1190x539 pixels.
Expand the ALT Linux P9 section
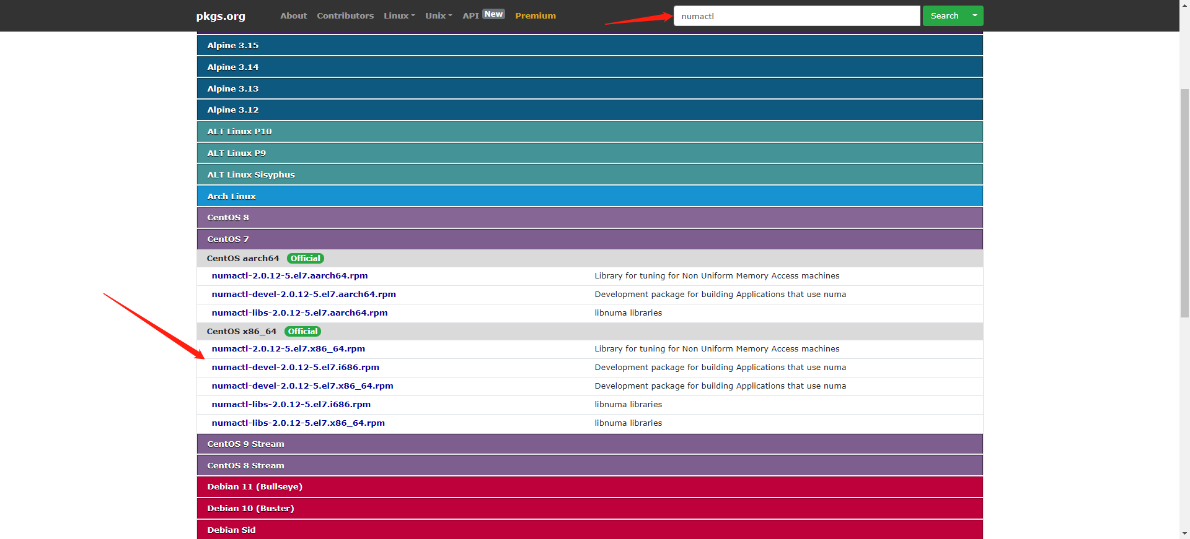point(589,153)
